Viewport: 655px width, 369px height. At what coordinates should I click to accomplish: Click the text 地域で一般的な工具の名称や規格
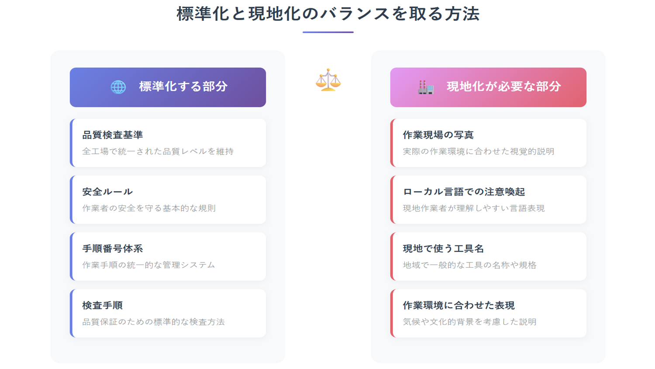point(469,265)
